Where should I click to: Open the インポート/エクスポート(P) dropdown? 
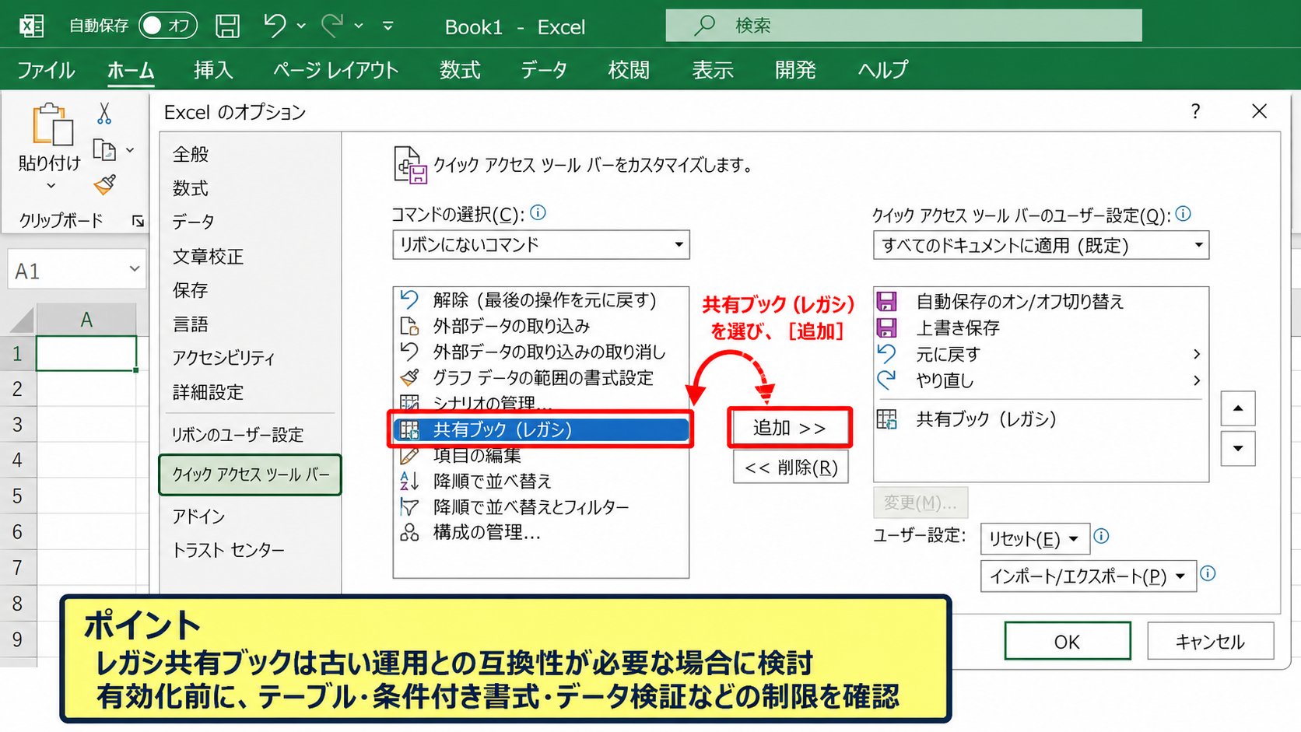pos(1088,576)
